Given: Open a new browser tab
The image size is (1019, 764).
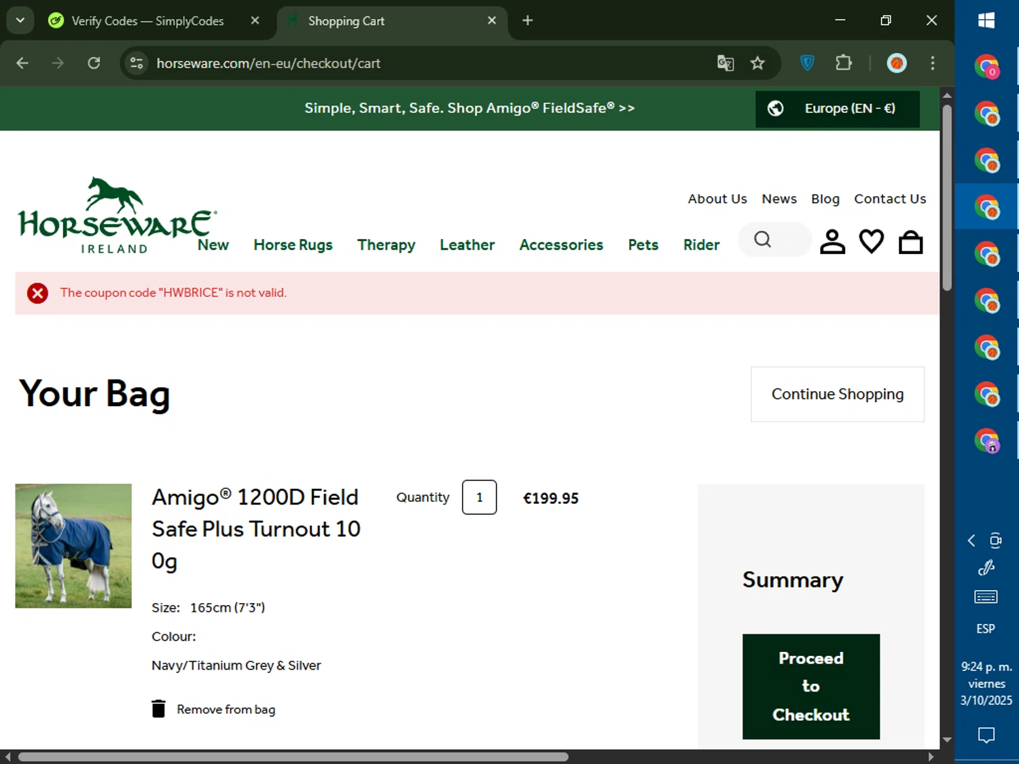Looking at the screenshot, I should pyautogui.click(x=528, y=20).
